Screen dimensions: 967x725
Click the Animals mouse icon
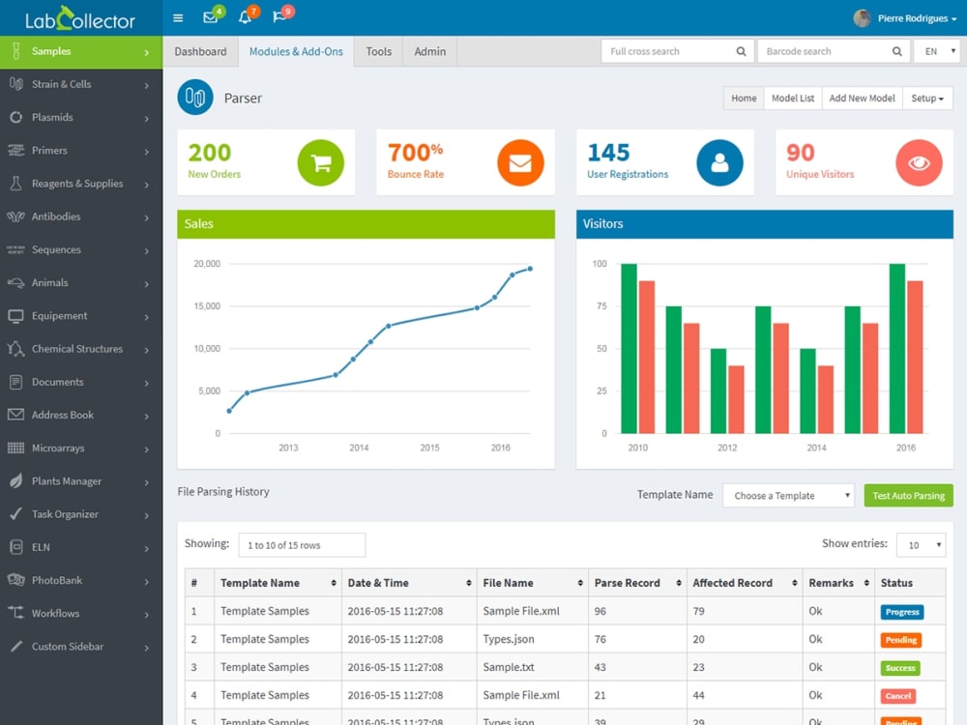(16, 282)
